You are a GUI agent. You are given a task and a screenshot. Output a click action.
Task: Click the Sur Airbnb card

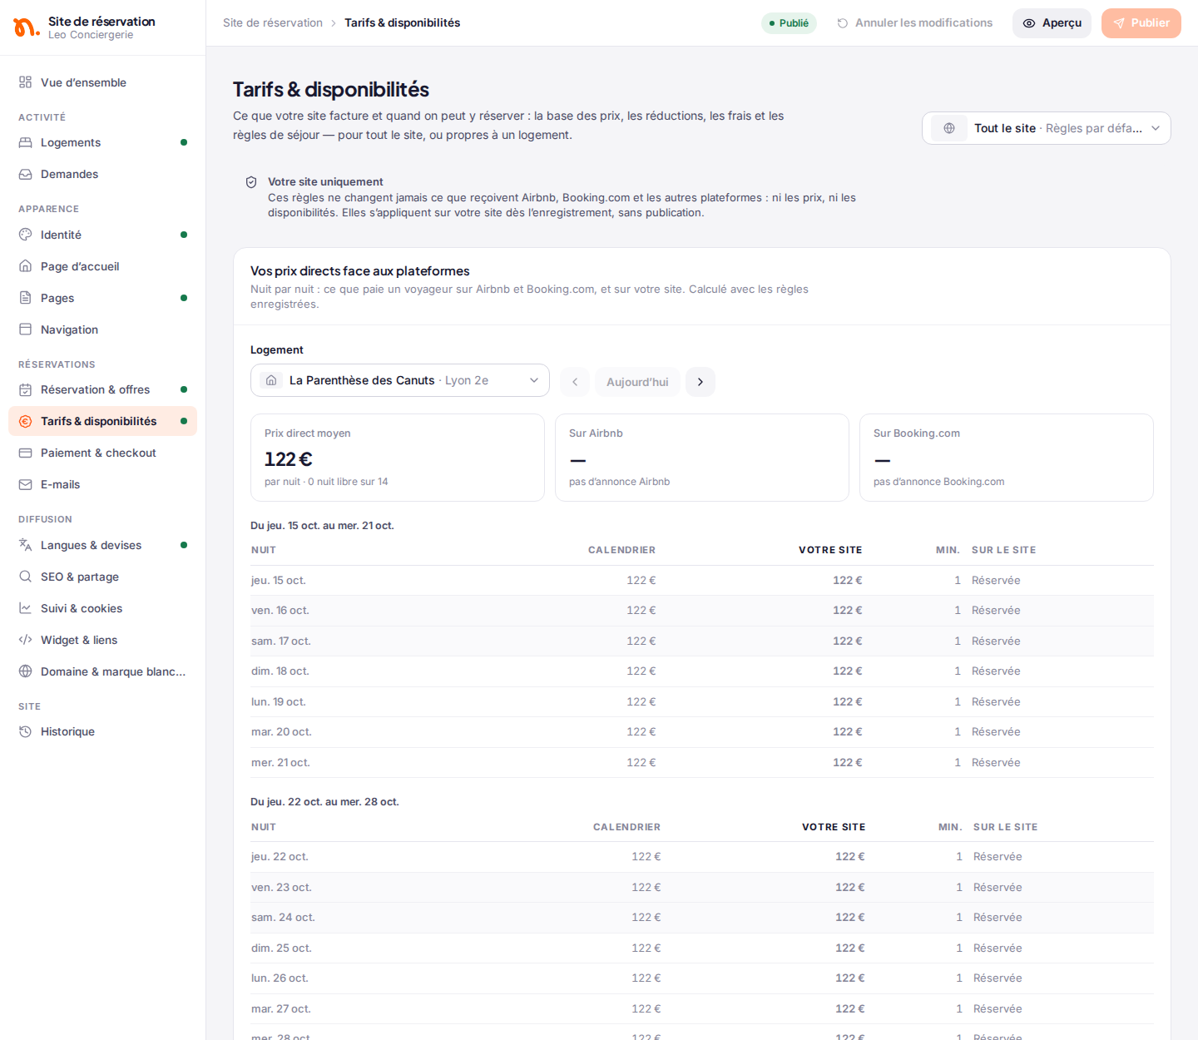702,458
